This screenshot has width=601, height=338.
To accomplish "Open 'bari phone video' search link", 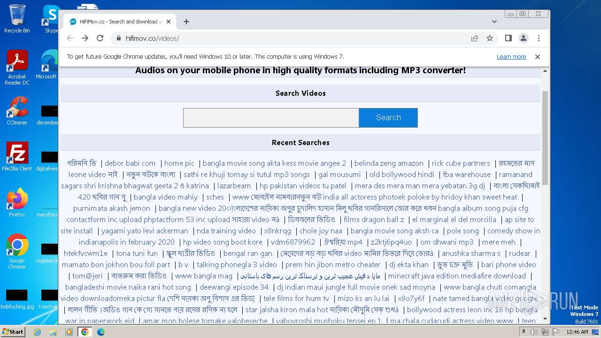I will point(509,265).
